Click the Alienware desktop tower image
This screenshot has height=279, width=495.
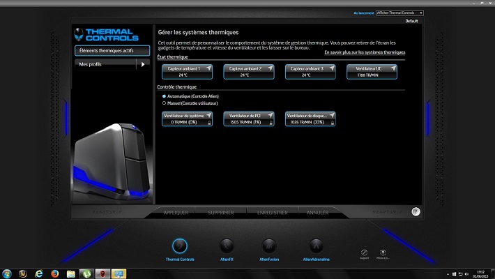pos(113,162)
